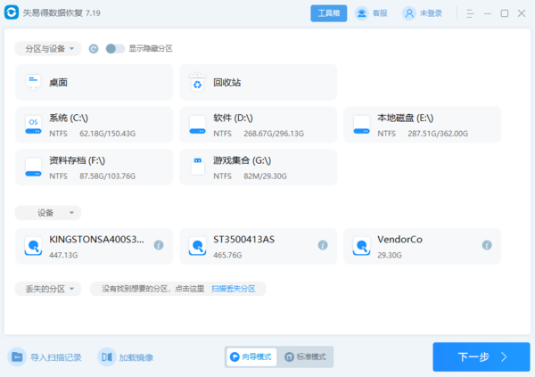Switch to 标准模式 standard mode
The image size is (535, 377).
(306, 357)
